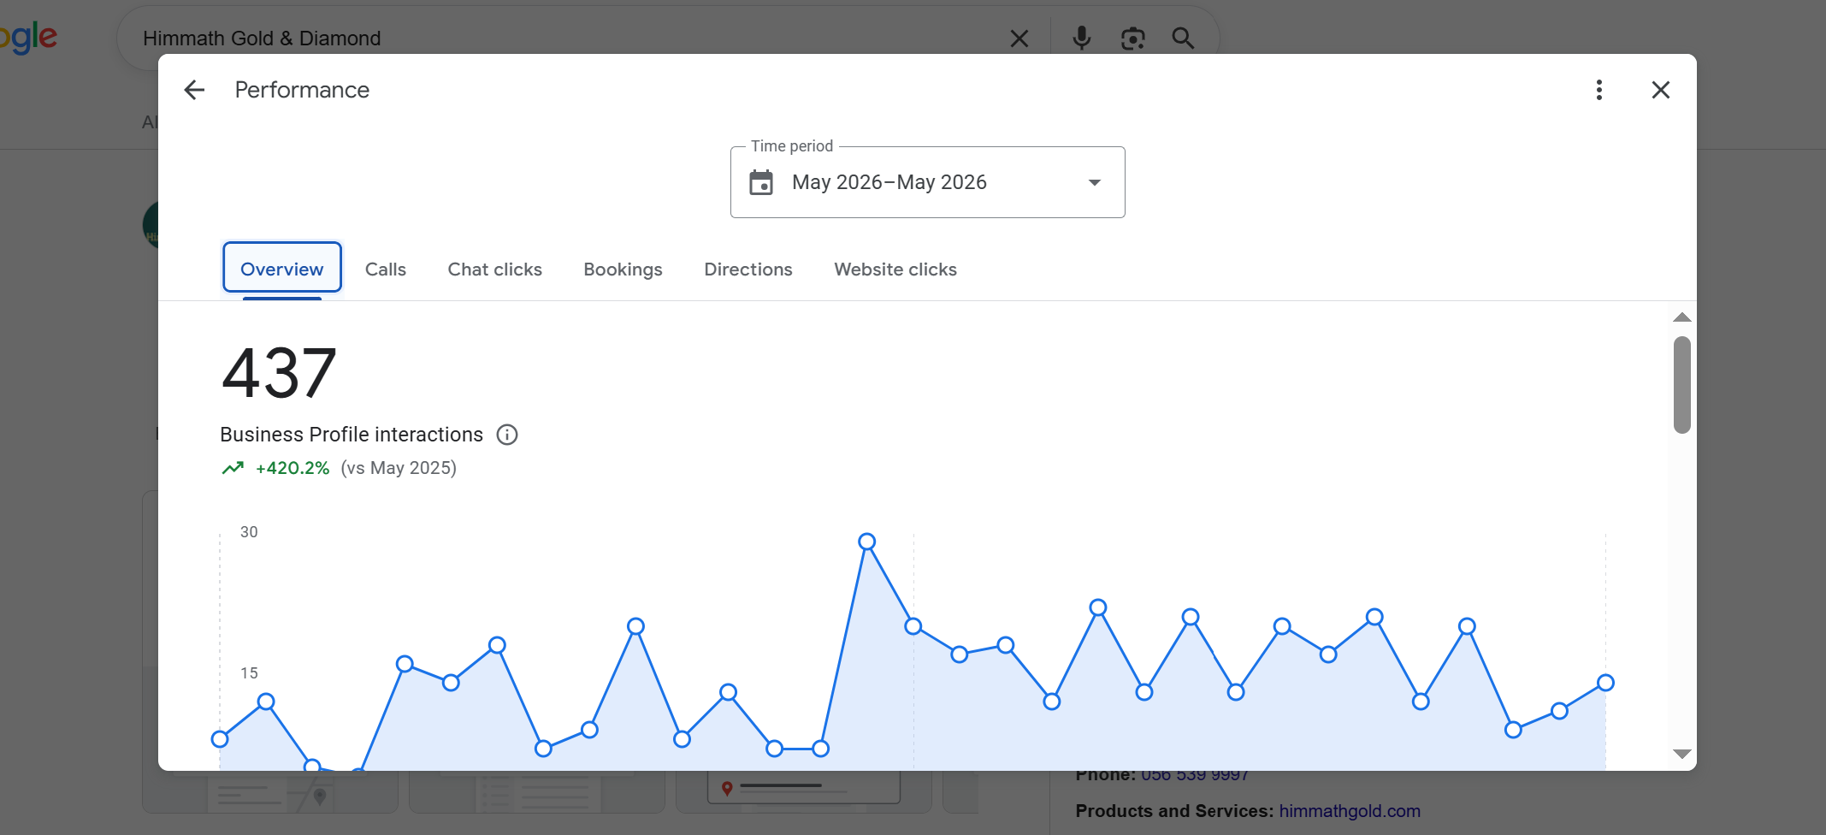
Task: Switch to the Chat clicks tab
Action: click(495, 269)
